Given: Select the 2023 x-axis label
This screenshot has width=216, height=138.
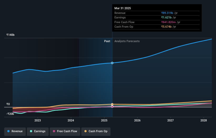Looking at the screenshot, I should [37, 121].
